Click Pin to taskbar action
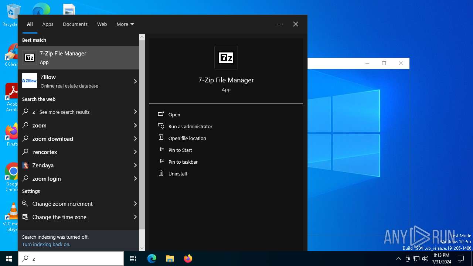The width and height of the screenshot is (473, 266). click(x=183, y=162)
